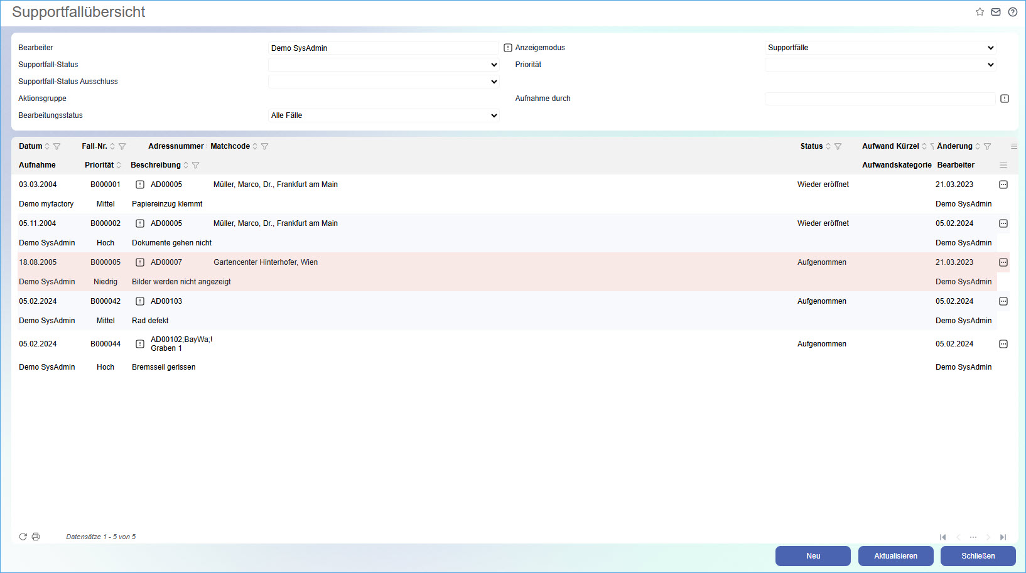
Task: Open the mail envelope icon
Action: 996,12
